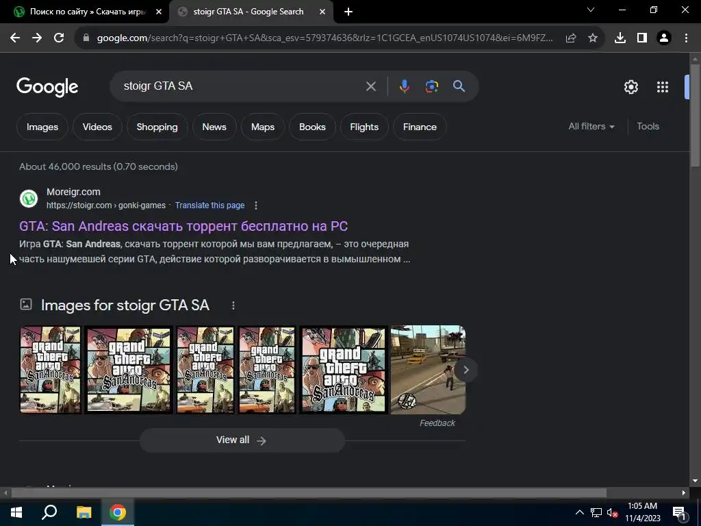The image size is (701, 526).
Task: Open the second GTA San Andreas cover thumbnail
Action: pos(129,369)
